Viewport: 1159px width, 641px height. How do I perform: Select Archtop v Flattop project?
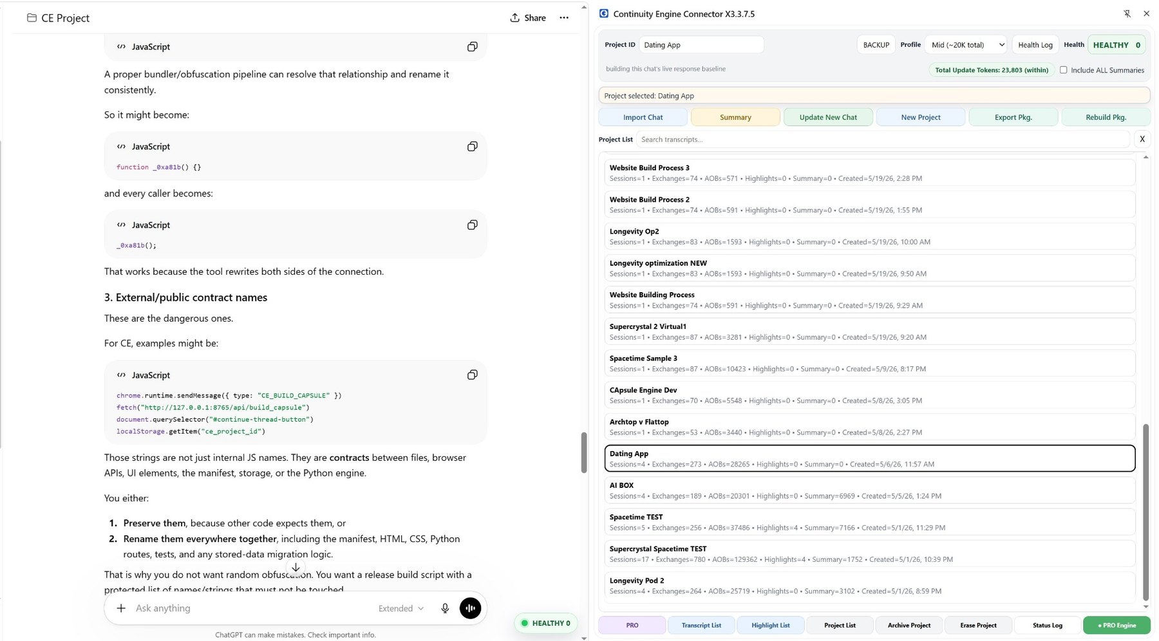point(869,427)
